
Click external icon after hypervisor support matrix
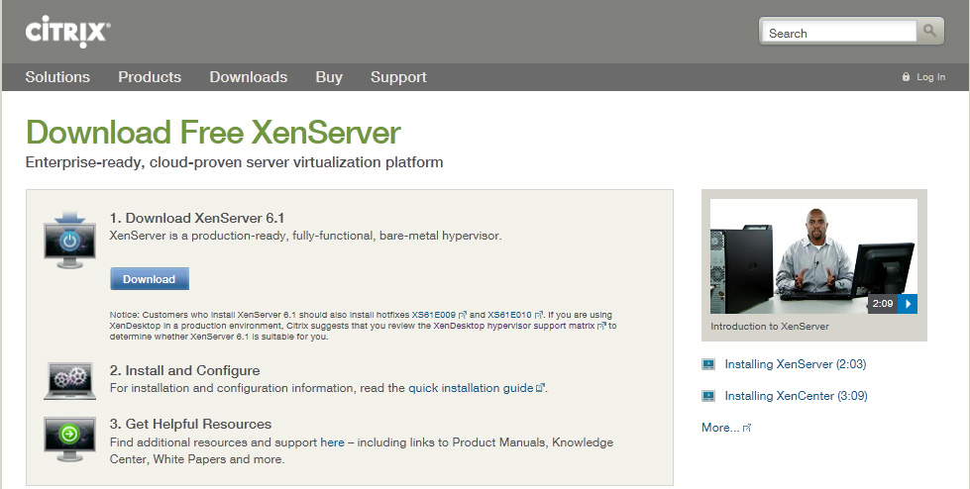(x=601, y=326)
